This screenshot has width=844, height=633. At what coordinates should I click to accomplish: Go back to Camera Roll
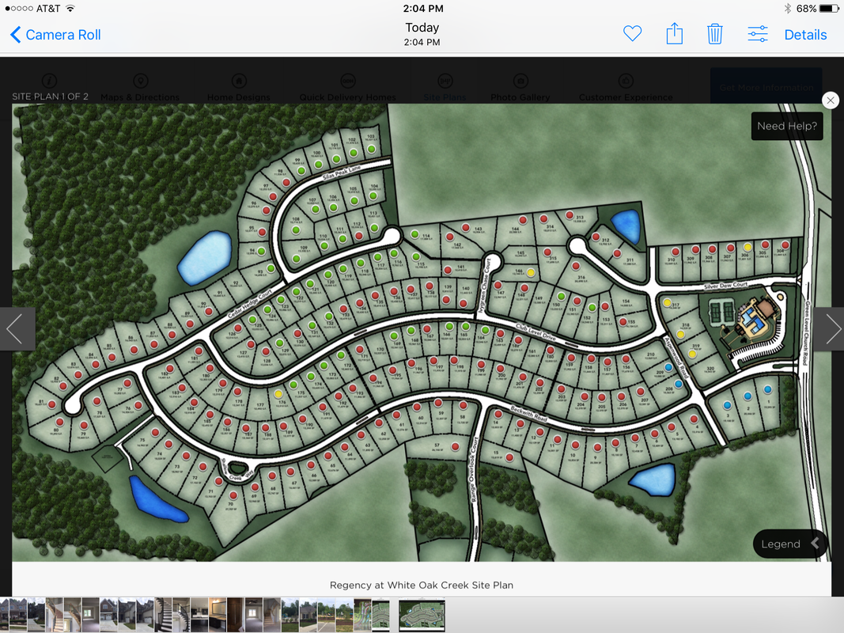click(x=55, y=35)
